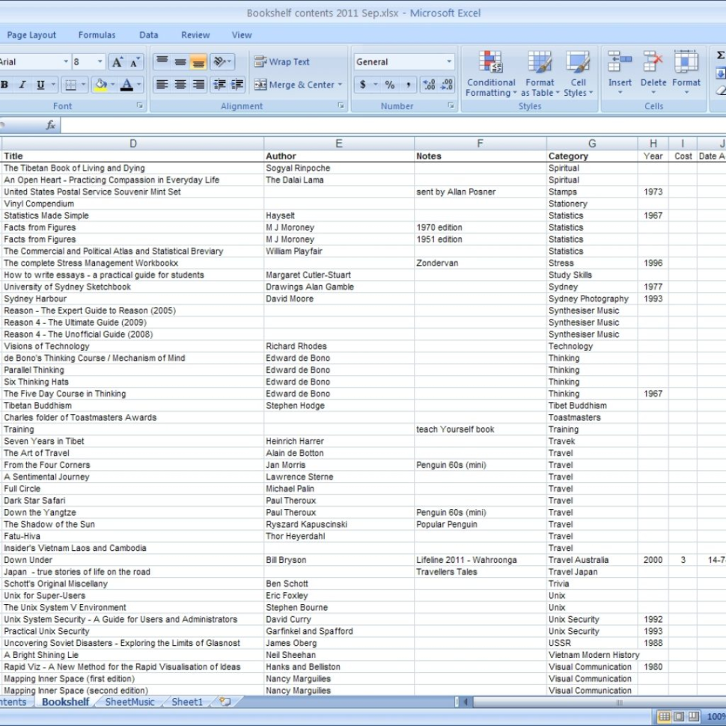Screen dimensions: 726x726
Task: Open the Number group dialog launcher
Action: coord(451,106)
